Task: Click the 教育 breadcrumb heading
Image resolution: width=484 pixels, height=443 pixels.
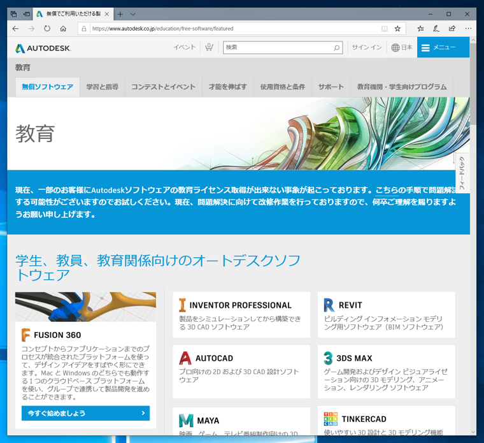Action: (23, 68)
